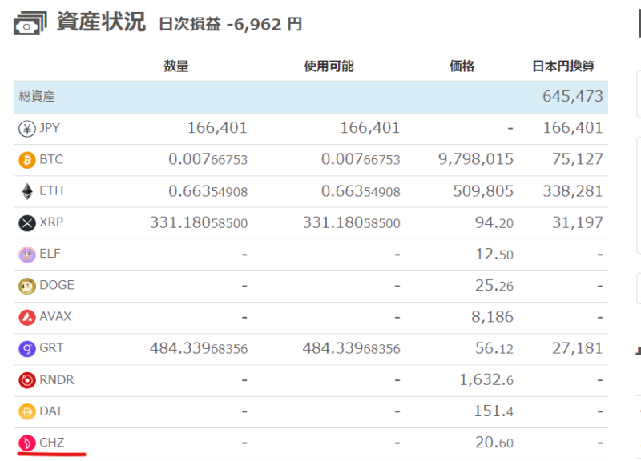Open the CHZ asset label

coord(51,443)
